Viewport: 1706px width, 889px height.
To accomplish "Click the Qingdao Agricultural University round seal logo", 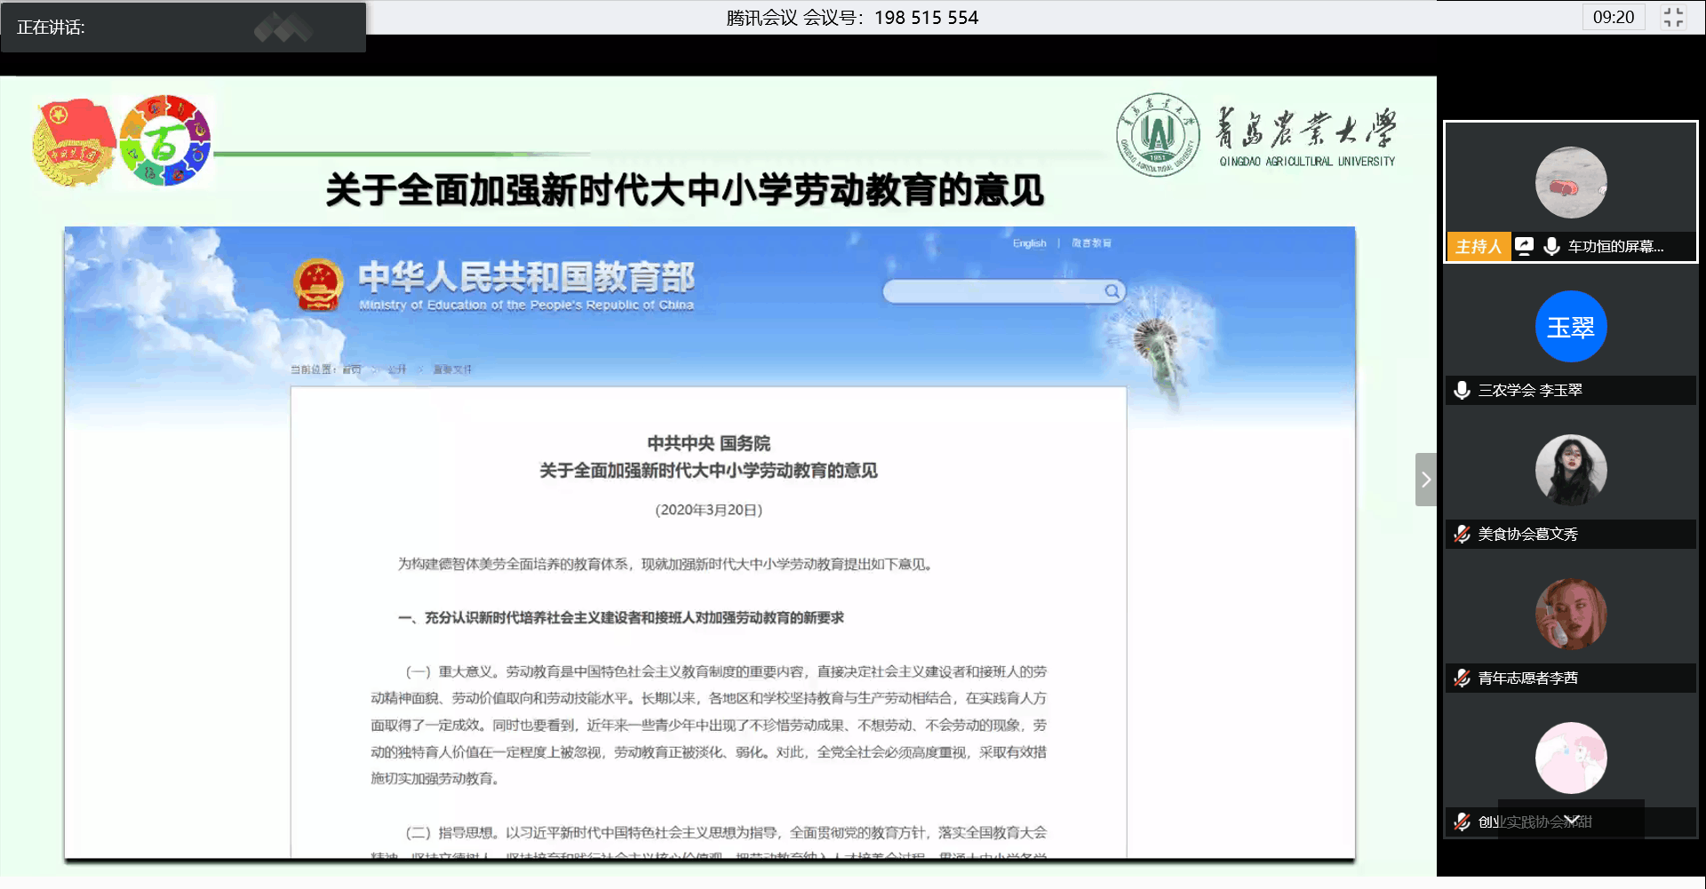I will tap(1158, 135).
